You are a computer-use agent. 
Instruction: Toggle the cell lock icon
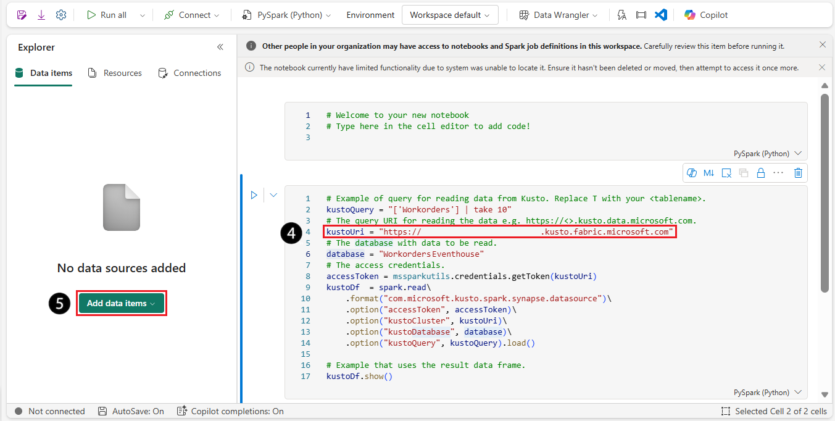(x=761, y=173)
